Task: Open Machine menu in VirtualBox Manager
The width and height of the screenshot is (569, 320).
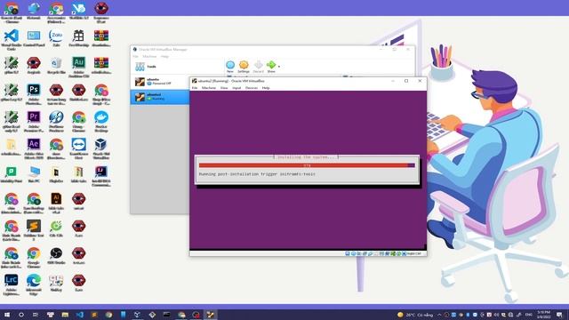Action: click(149, 57)
